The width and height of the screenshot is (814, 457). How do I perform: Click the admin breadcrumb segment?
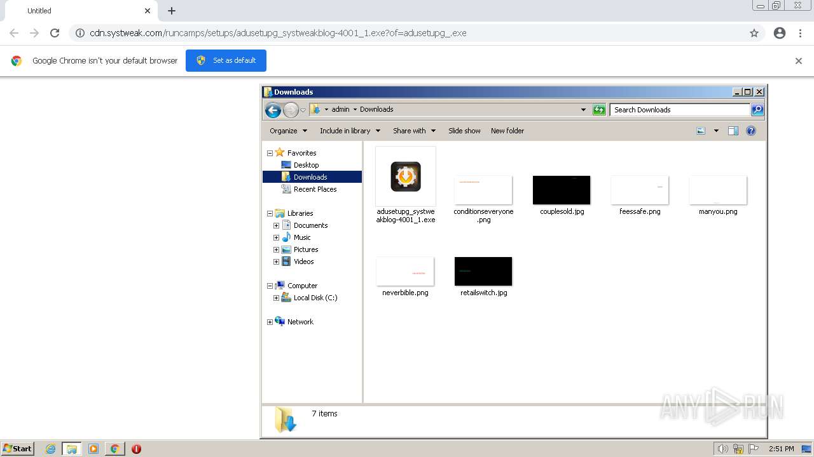click(x=340, y=109)
